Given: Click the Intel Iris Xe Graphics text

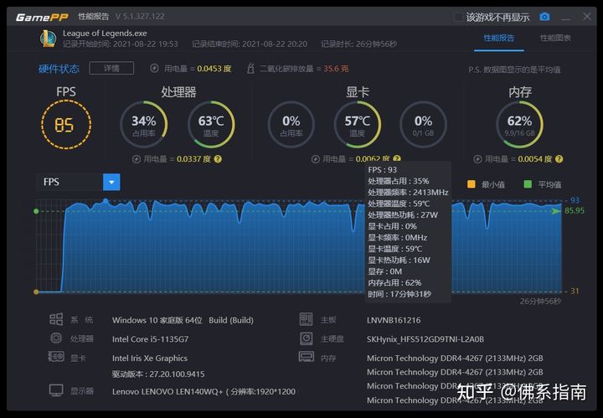Looking at the screenshot, I should (x=150, y=358).
